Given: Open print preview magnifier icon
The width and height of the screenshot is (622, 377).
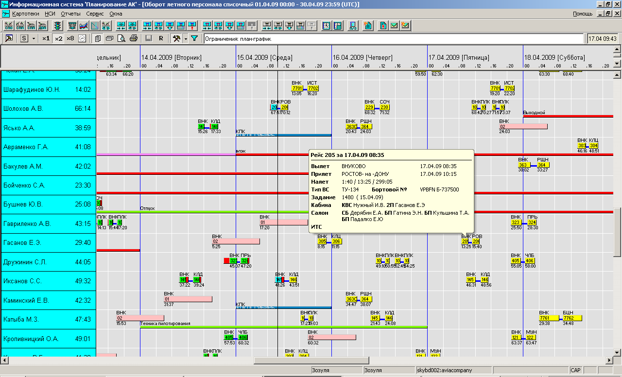Looking at the screenshot, I should [x=121, y=38].
